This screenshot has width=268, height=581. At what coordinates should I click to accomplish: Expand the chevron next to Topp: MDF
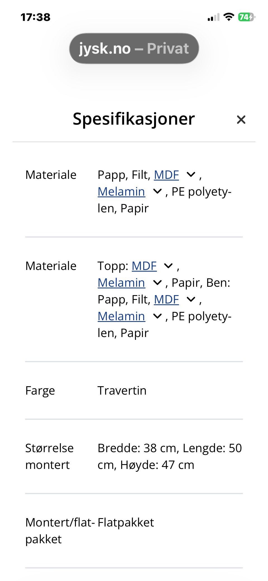pos(168,266)
